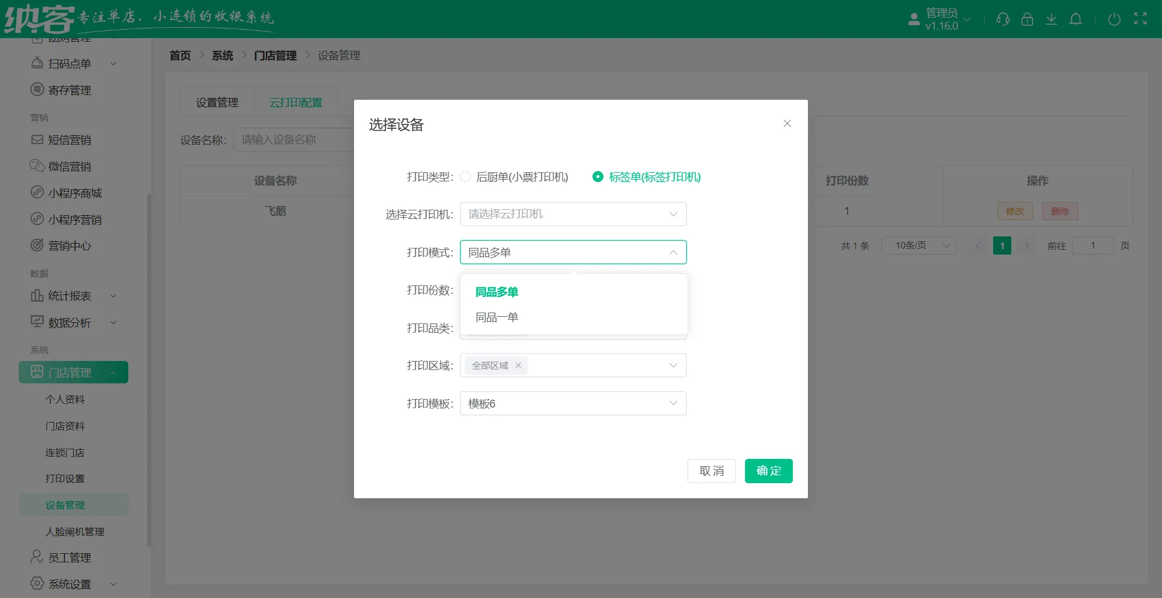Viewport: 1162px width, 598px height.
Task: Open the notification bell icon
Action: point(1075,19)
